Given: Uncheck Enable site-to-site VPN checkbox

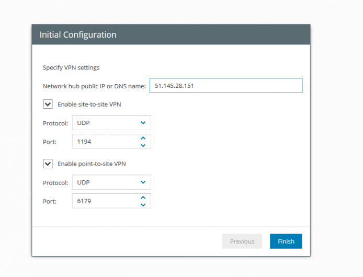Looking at the screenshot, I should click(x=48, y=104).
